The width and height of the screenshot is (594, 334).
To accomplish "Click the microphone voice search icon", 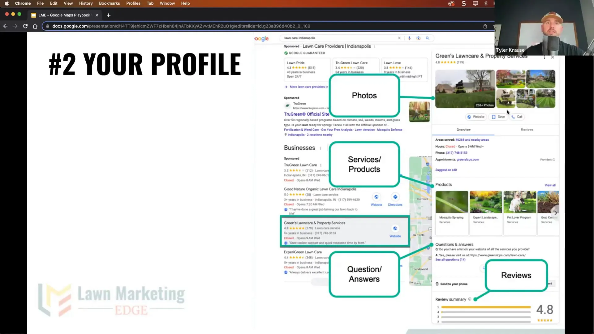I will click(409, 38).
